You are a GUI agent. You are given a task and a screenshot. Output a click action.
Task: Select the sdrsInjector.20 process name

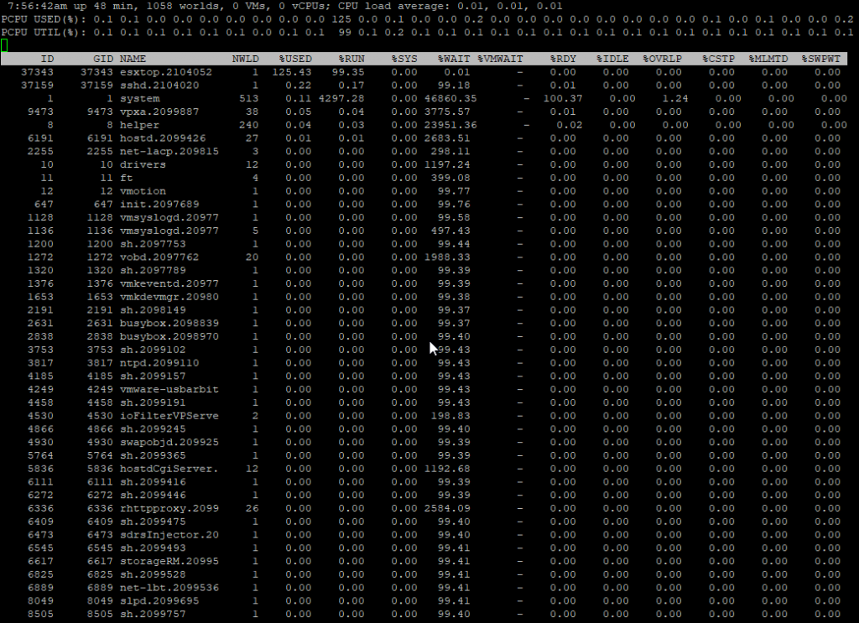click(169, 535)
